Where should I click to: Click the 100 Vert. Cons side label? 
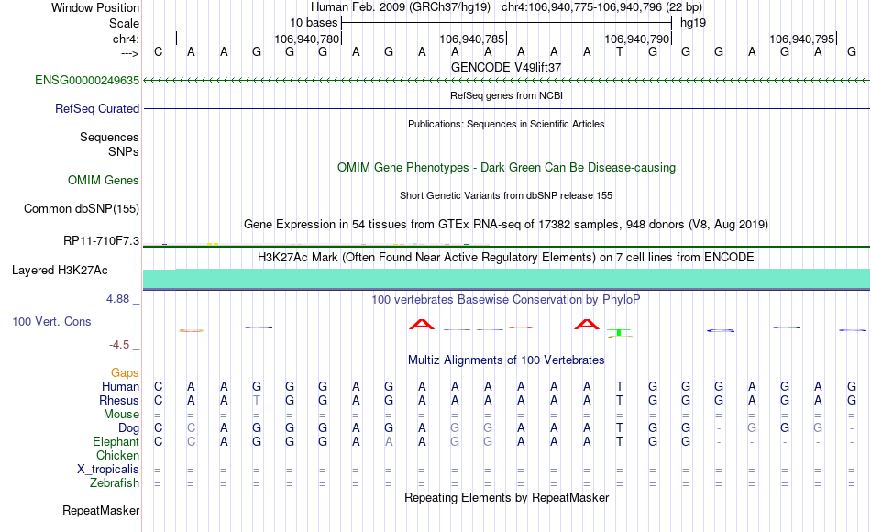(x=51, y=321)
